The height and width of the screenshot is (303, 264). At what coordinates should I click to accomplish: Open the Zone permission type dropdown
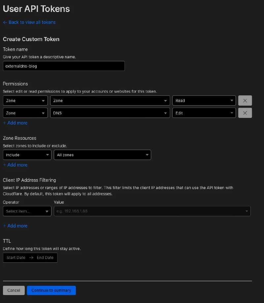[110, 100]
